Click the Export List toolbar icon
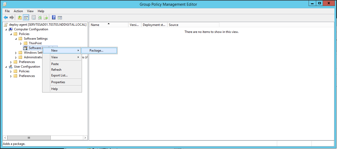This screenshot has height=149, width=337. (x=46, y=18)
